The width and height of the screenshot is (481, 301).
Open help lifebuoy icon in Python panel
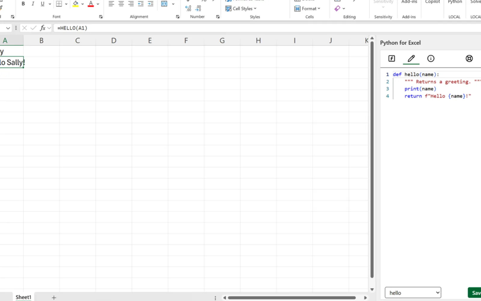469,58
